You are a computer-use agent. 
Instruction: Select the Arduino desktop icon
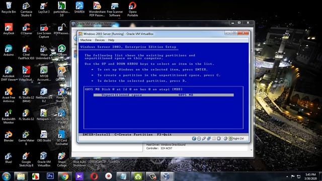point(9,50)
